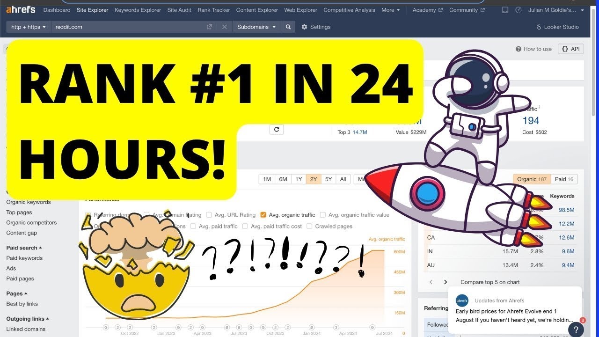
Task: Set chart range to 6M
Action: pyautogui.click(x=283, y=179)
